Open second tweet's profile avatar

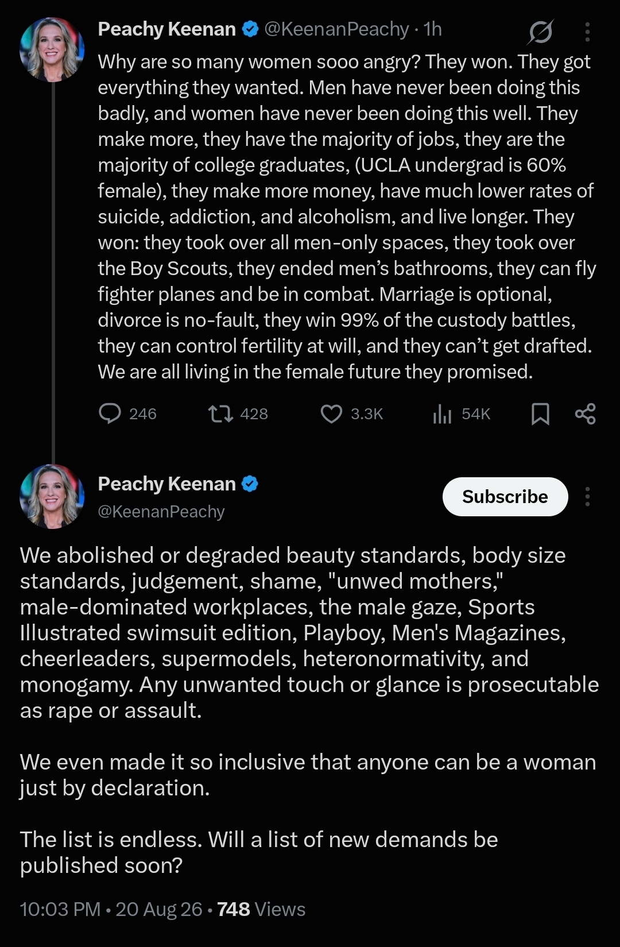tap(52, 496)
